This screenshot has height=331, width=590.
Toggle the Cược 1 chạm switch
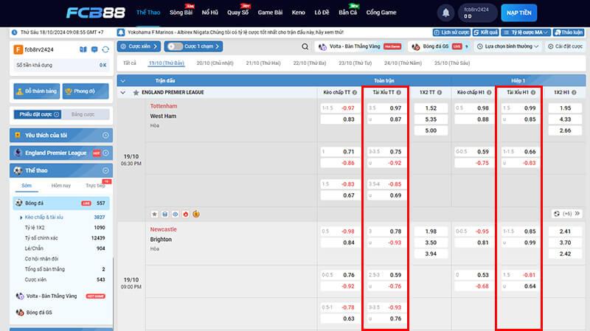click(x=176, y=46)
